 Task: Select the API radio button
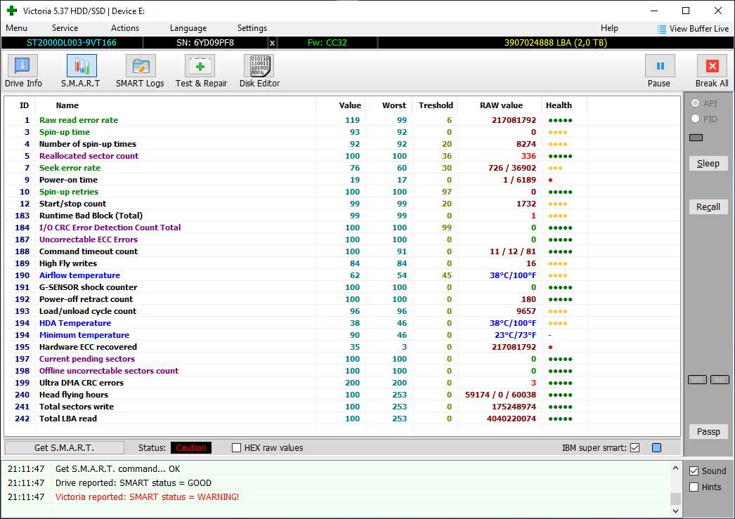point(696,103)
